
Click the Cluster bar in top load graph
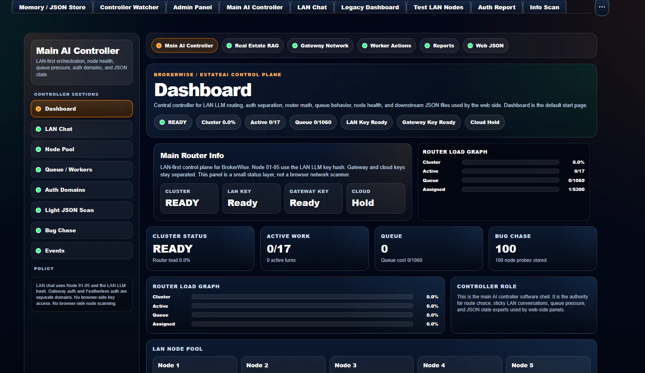coord(510,162)
